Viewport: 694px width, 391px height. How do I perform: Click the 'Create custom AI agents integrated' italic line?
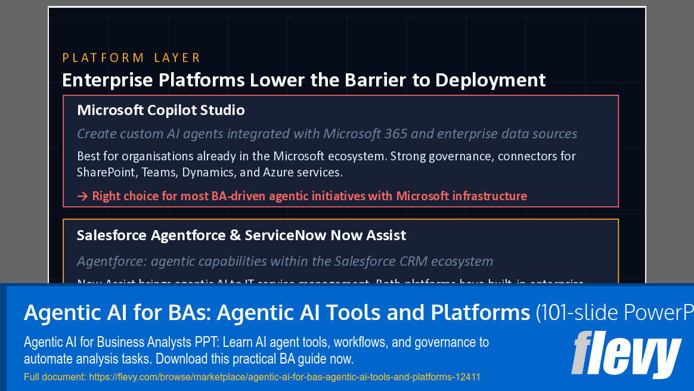coord(327,134)
